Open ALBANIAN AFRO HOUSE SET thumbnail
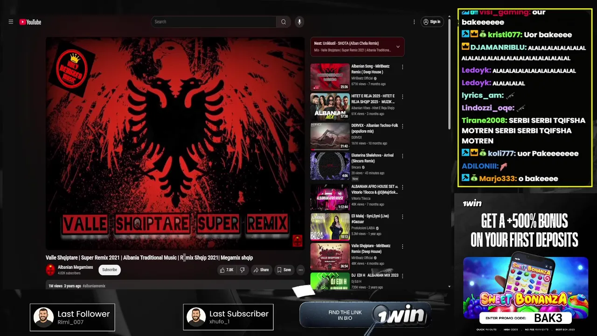This screenshot has height=336, width=597. (330, 197)
